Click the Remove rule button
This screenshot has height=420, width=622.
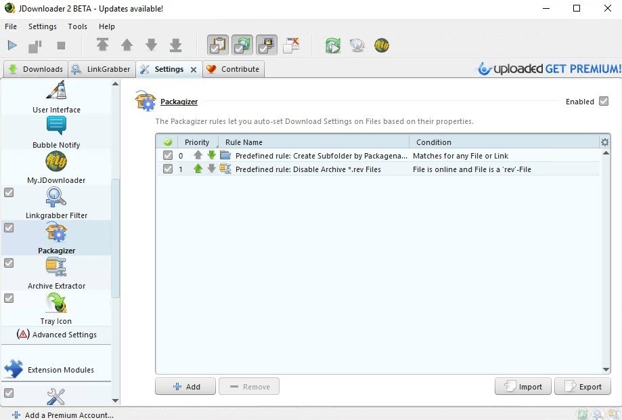point(249,386)
